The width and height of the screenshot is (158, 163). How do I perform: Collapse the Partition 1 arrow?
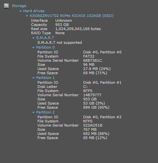[33, 78]
